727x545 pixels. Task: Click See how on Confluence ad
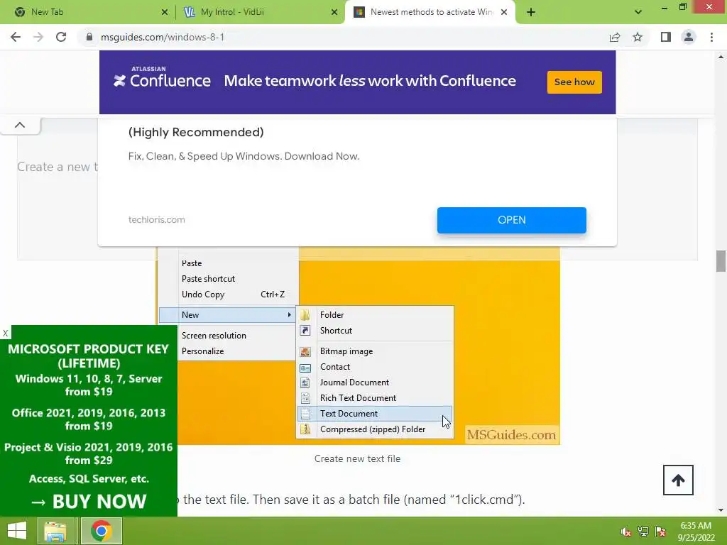(x=574, y=82)
